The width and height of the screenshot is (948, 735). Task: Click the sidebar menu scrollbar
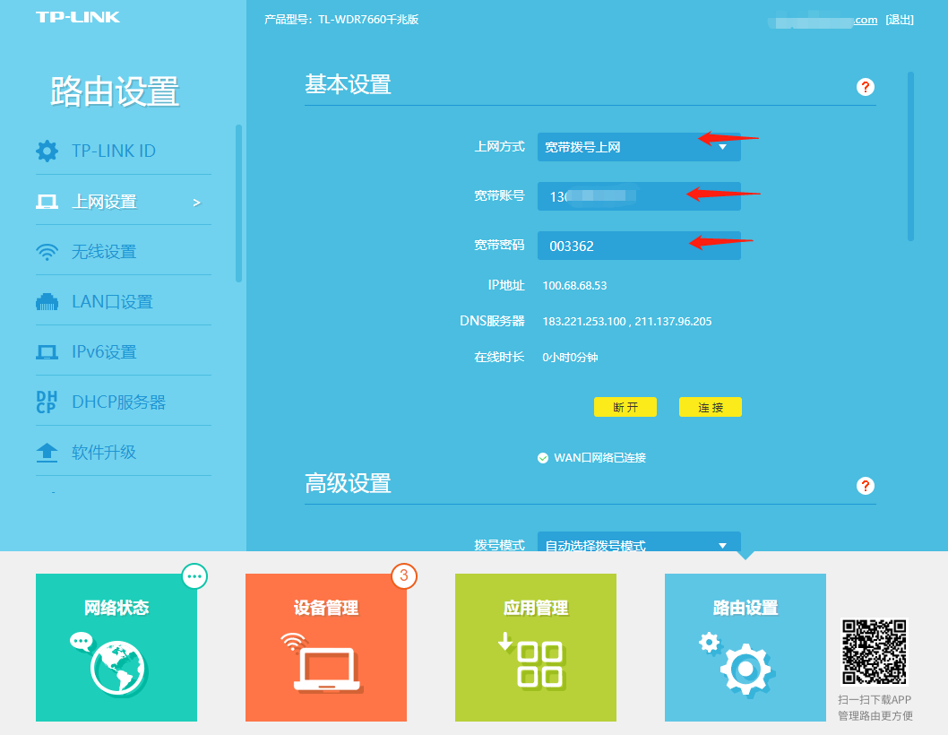tap(239, 203)
